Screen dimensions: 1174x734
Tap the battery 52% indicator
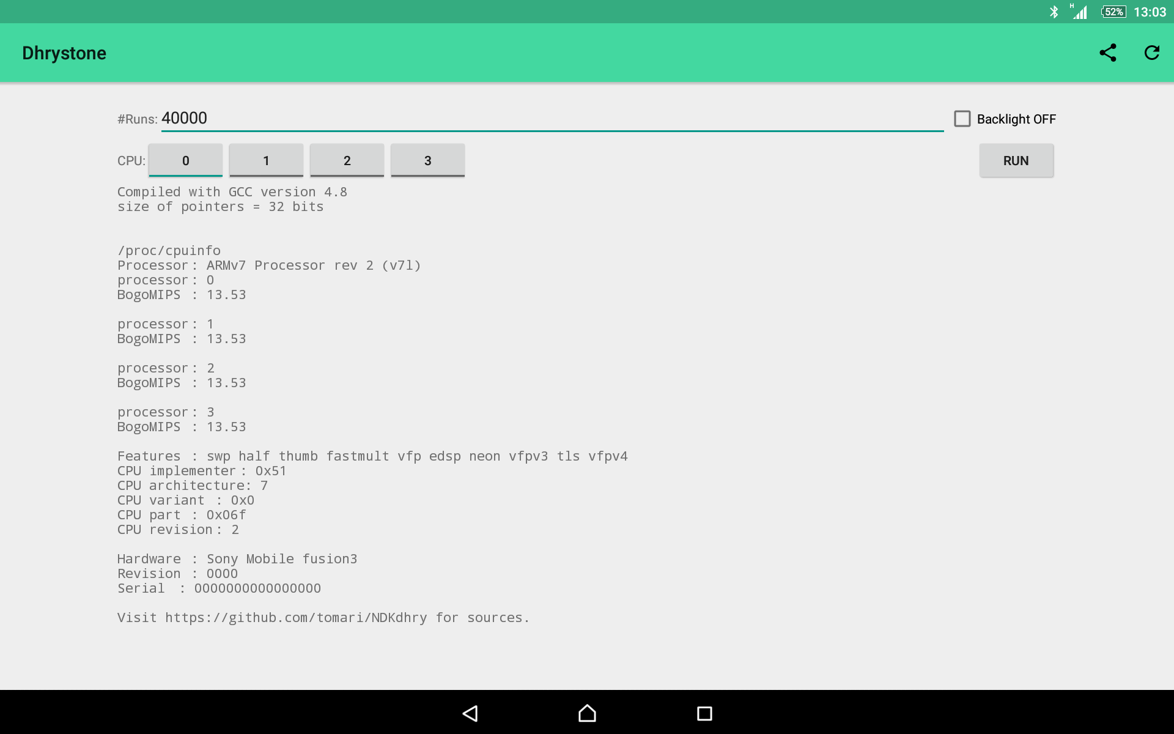pyautogui.click(x=1113, y=12)
